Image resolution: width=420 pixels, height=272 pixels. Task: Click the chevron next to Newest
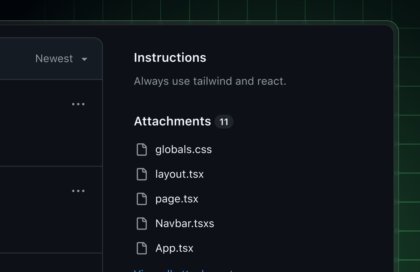point(84,60)
